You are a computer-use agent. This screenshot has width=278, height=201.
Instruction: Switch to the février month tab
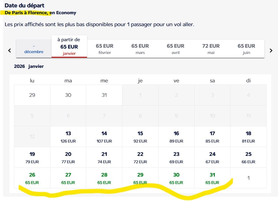pos(104,48)
